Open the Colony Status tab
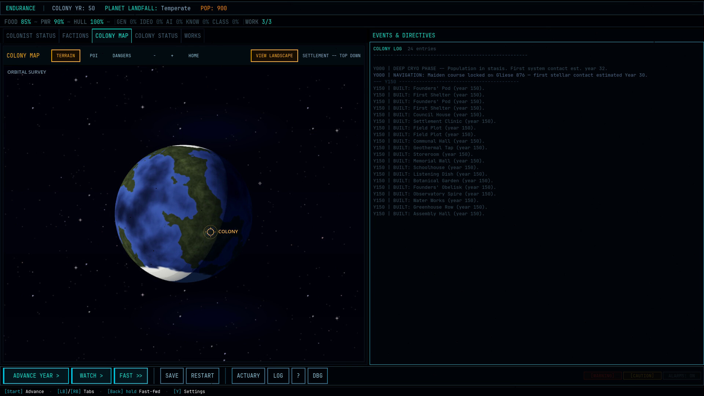This screenshot has height=396, width=704. click(156, 36)
